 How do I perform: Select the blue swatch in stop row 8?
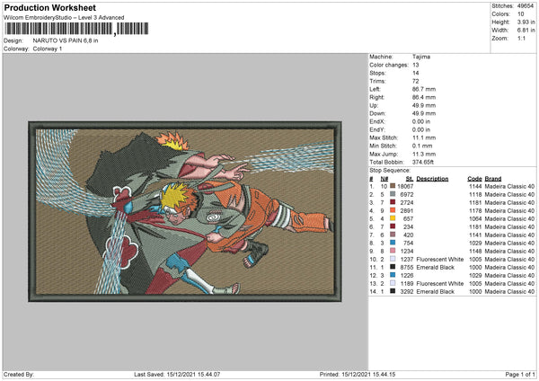click(x=393, y=243)
